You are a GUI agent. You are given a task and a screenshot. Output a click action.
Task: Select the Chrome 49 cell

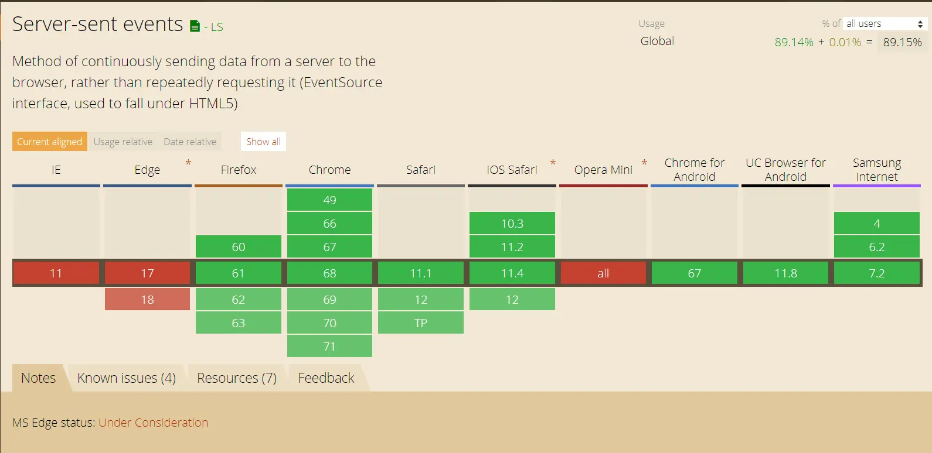tap(329, 200)
